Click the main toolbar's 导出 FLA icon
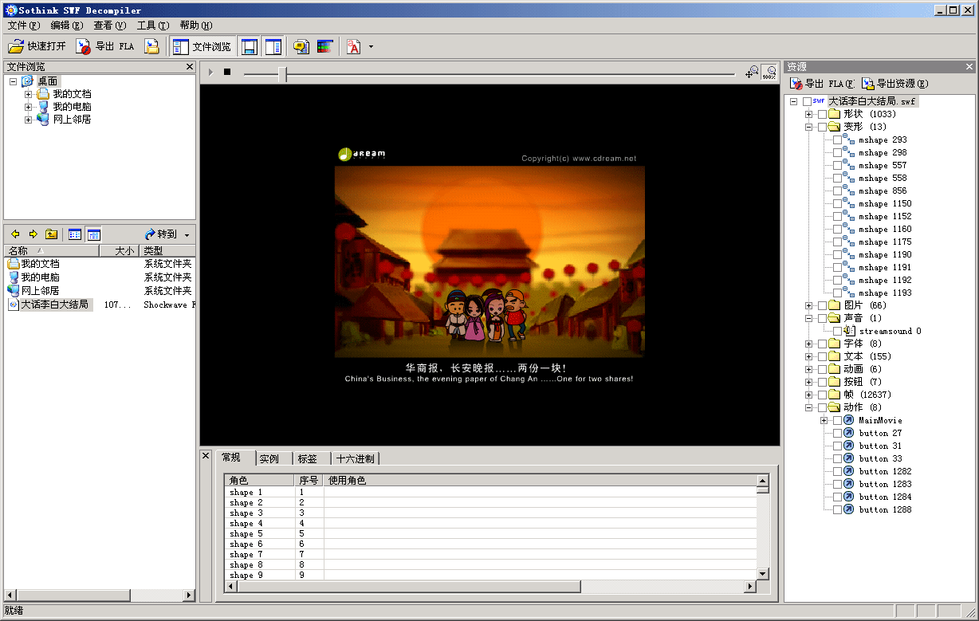Image resolution: width=979 pixels, height=621 pixels. pos(84,47)
